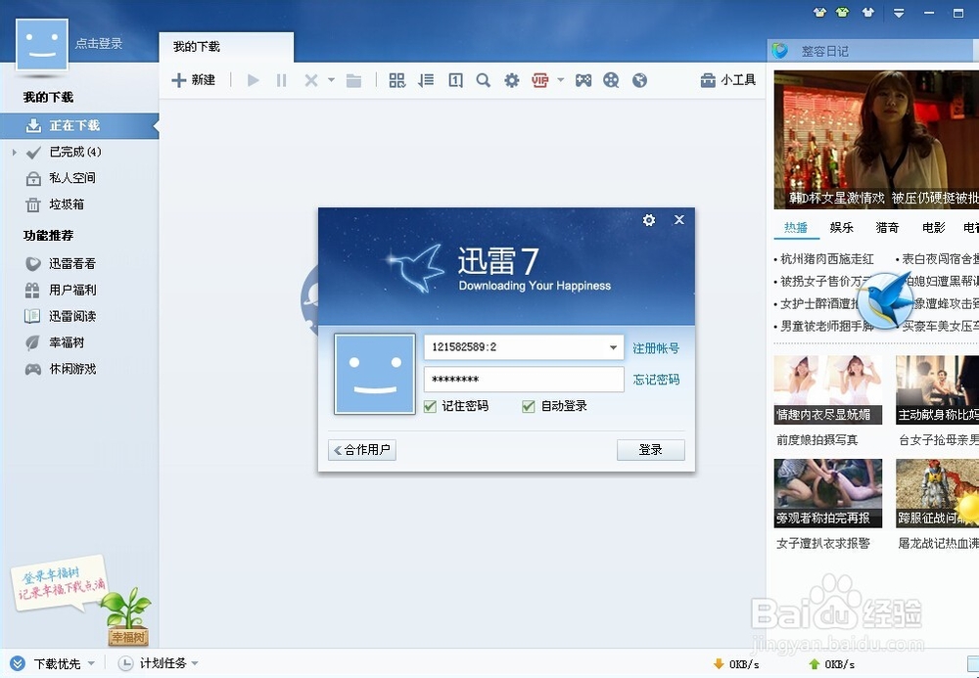Screen dimensions: 979x678
Task: Click the 新建 new task button
Action: [x=194, y=80]
